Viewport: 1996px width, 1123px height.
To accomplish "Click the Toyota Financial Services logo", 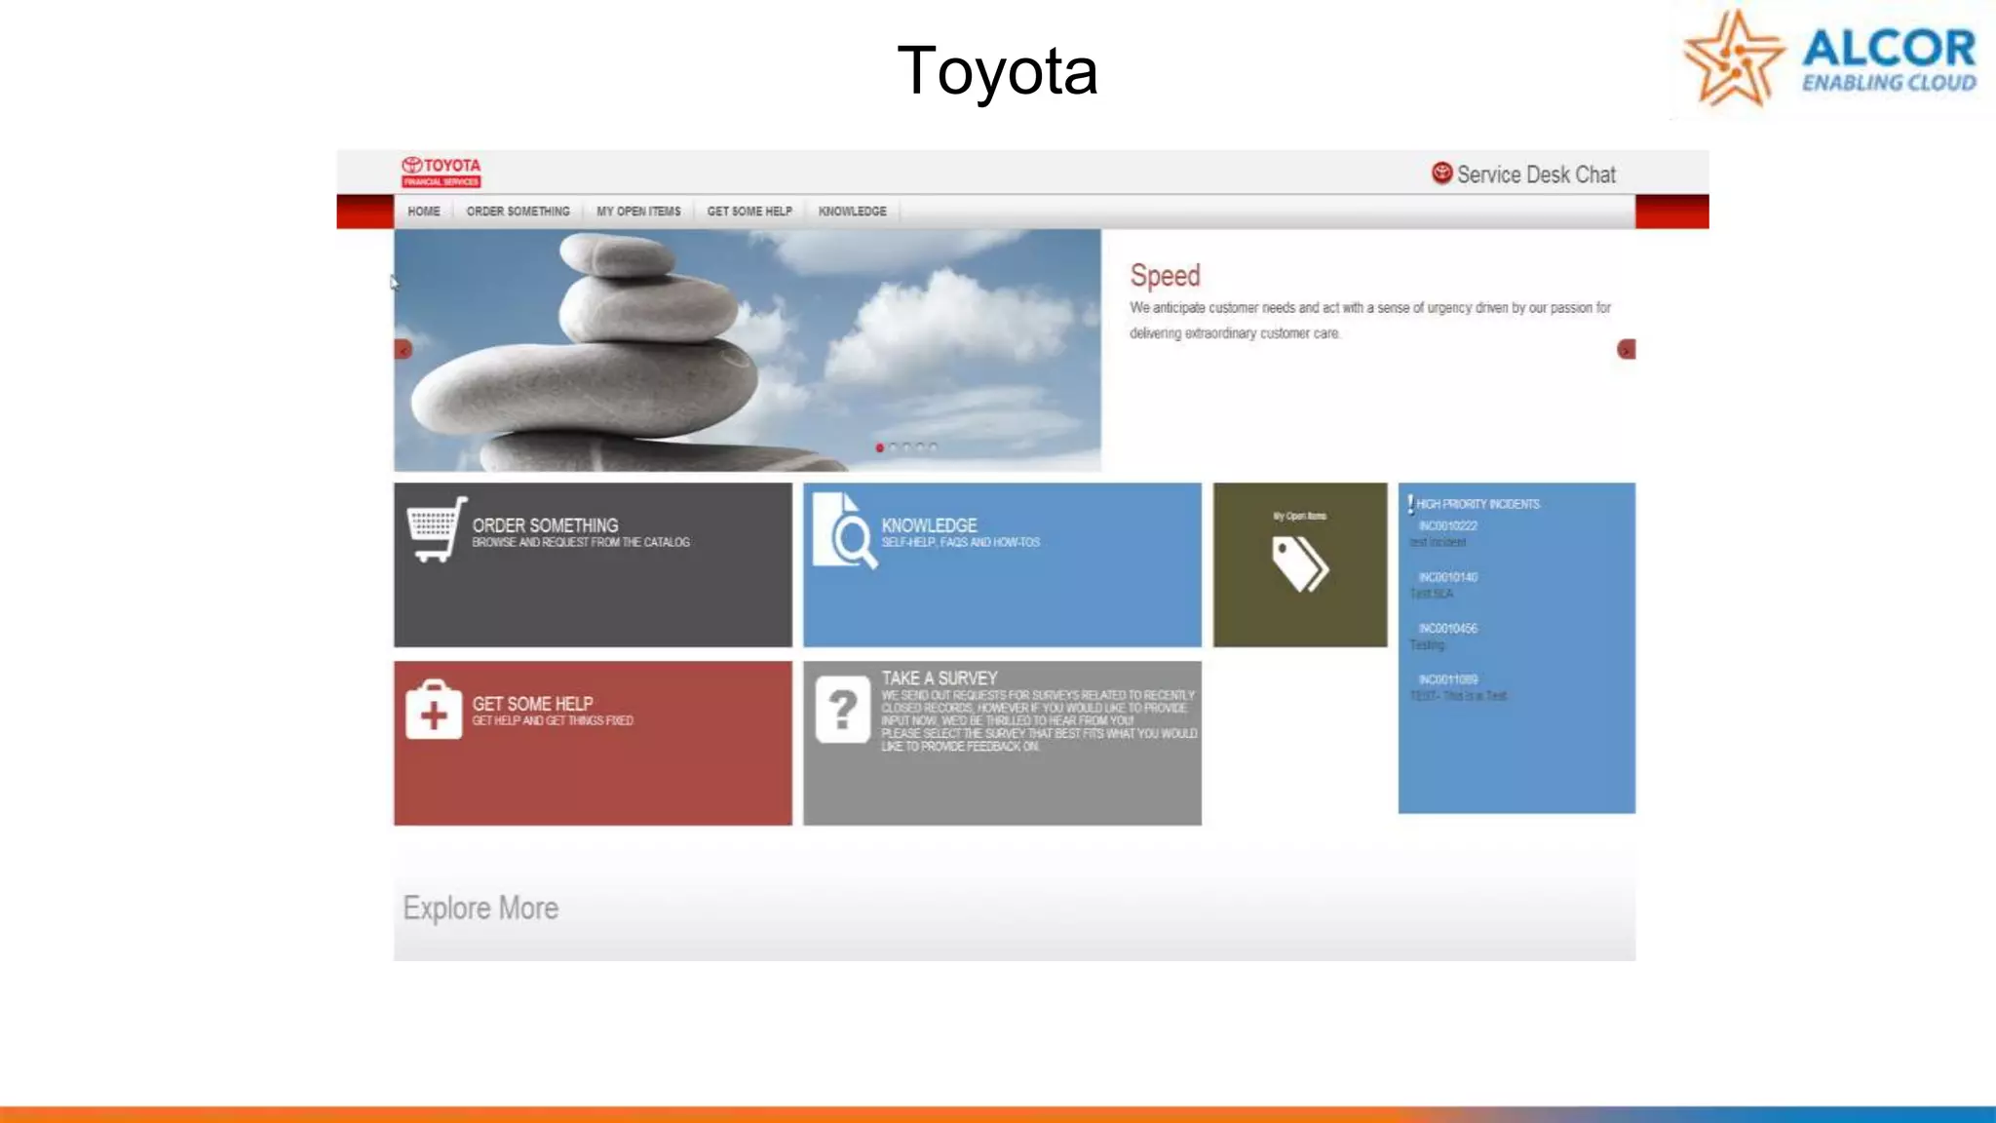I will (x=441, y=172).
